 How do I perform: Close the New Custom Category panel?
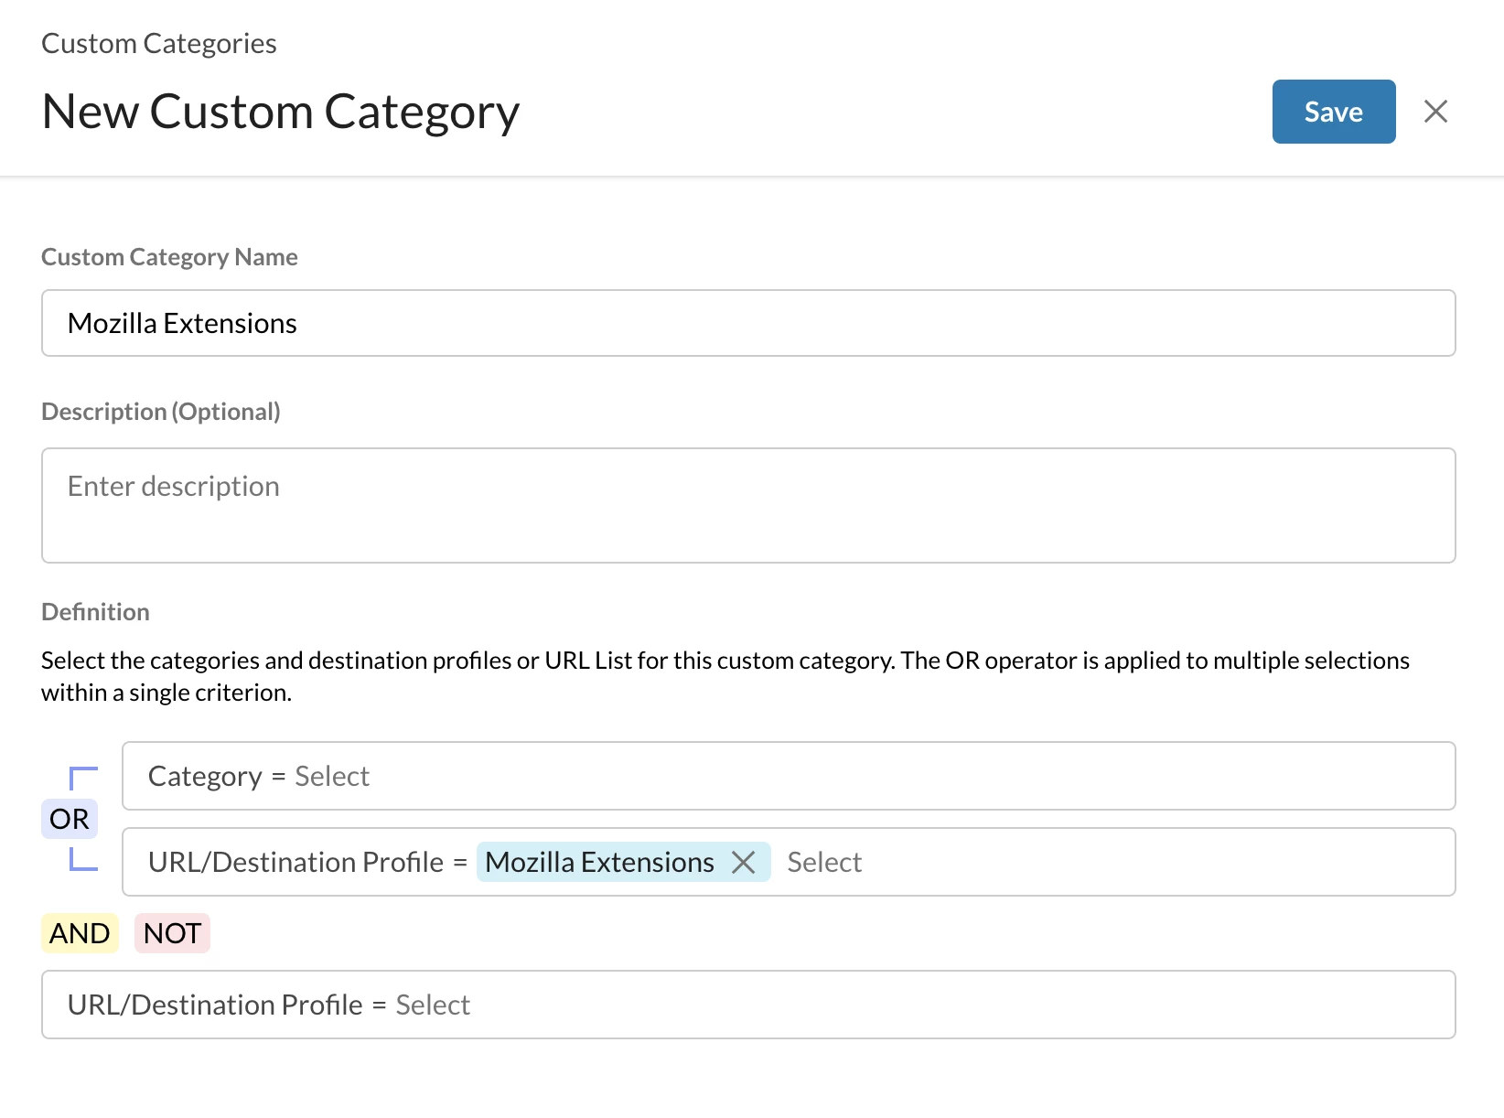[1435, 112]
